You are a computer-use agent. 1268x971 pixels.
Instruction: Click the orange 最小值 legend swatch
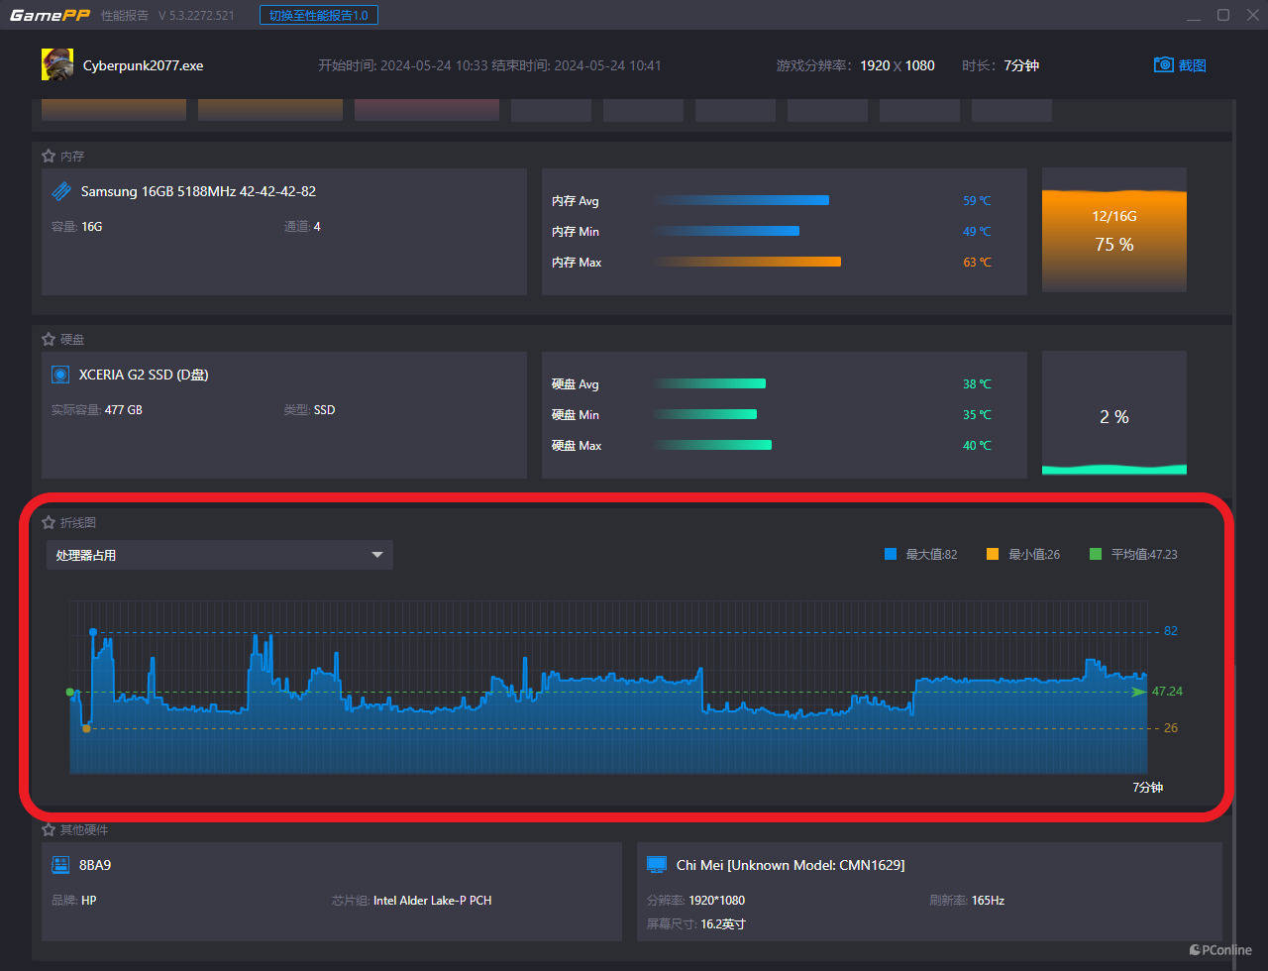coord(993,554)
